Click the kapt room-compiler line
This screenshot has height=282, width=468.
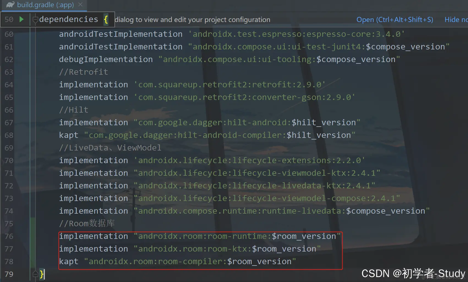tap(177, 261)
